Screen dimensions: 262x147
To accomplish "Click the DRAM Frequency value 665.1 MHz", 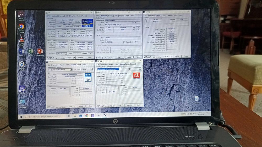I will click(171, 29).
